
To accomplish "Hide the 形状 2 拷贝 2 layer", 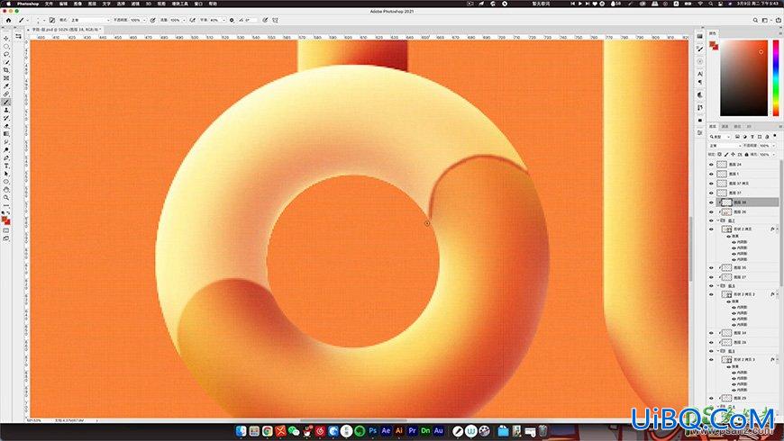I will (711, 294).
